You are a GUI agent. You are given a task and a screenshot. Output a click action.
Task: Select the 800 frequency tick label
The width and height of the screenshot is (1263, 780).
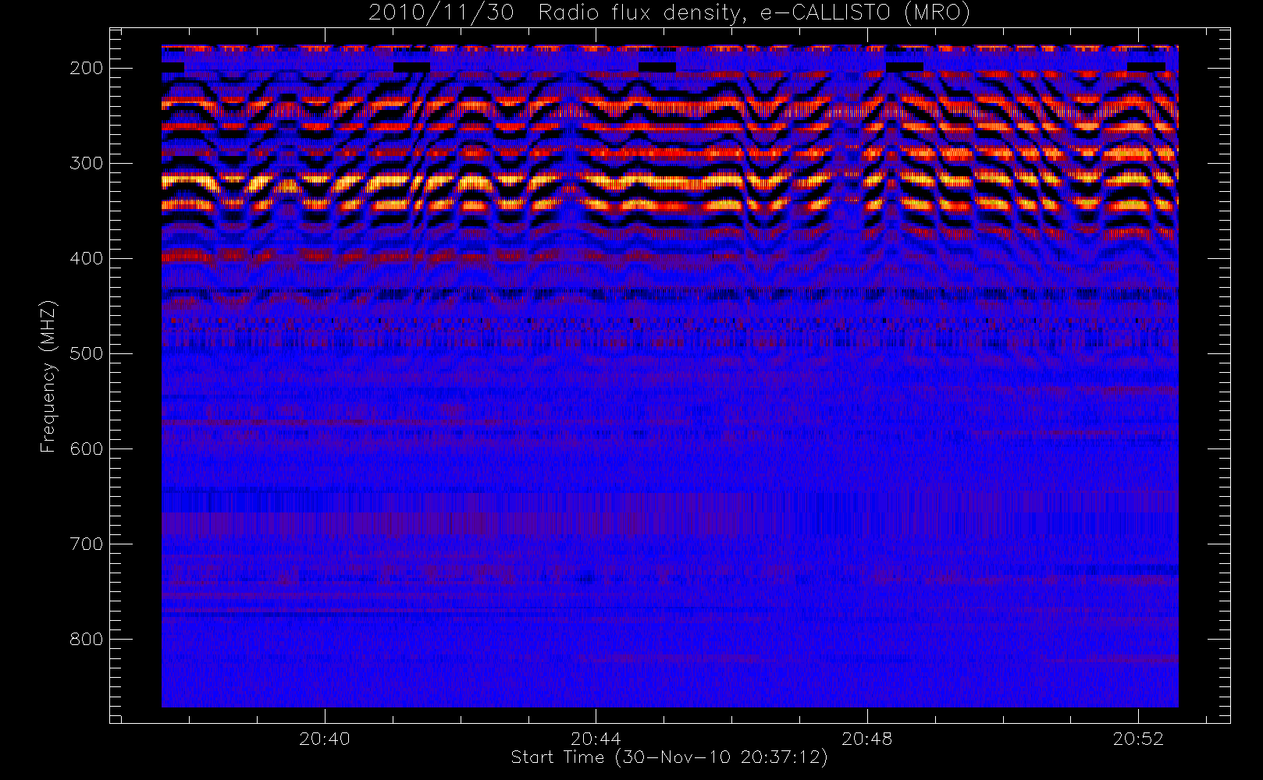coord(87,639)
